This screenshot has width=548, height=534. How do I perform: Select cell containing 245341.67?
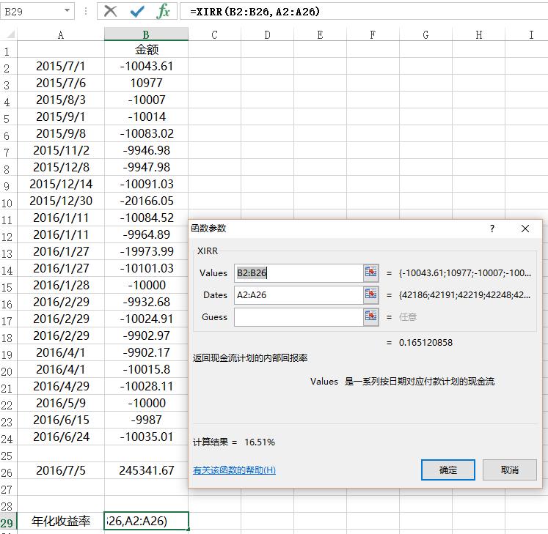(146, 471)
